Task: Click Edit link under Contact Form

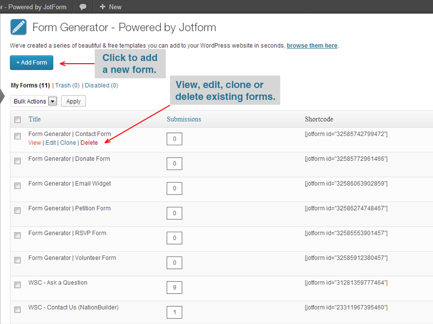Action: 50,143
